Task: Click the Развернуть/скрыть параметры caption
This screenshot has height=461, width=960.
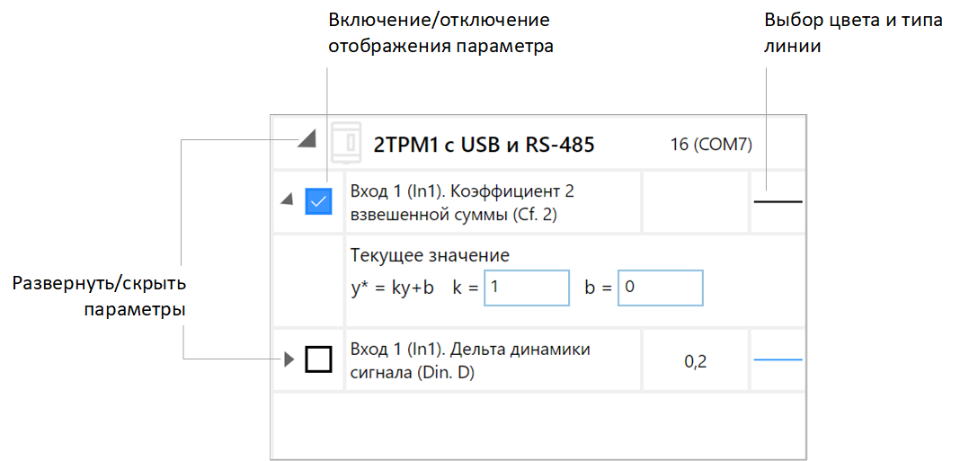Action: point(98,297)
